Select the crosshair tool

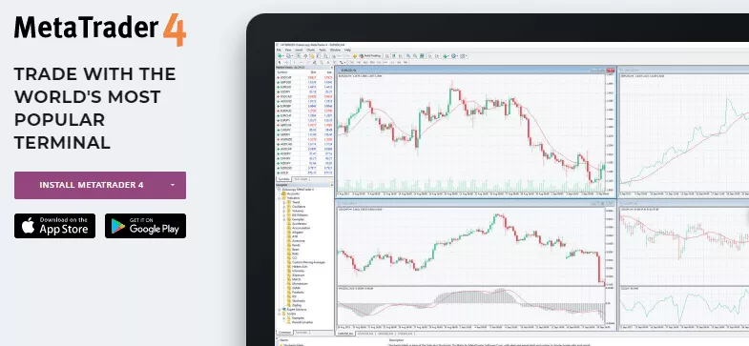[286, 62]
